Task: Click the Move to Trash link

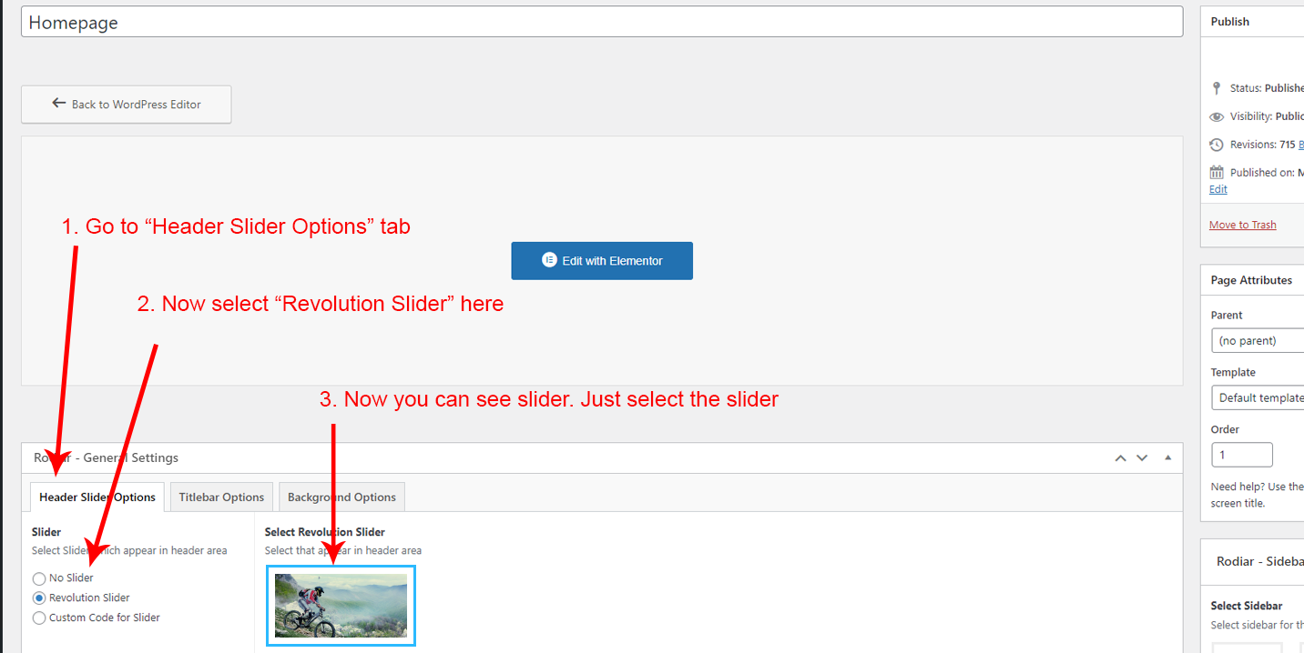Action: point(1242,225)
